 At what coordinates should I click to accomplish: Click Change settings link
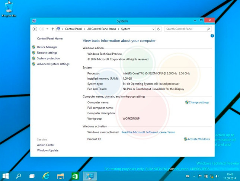click(x=199, y=102)
